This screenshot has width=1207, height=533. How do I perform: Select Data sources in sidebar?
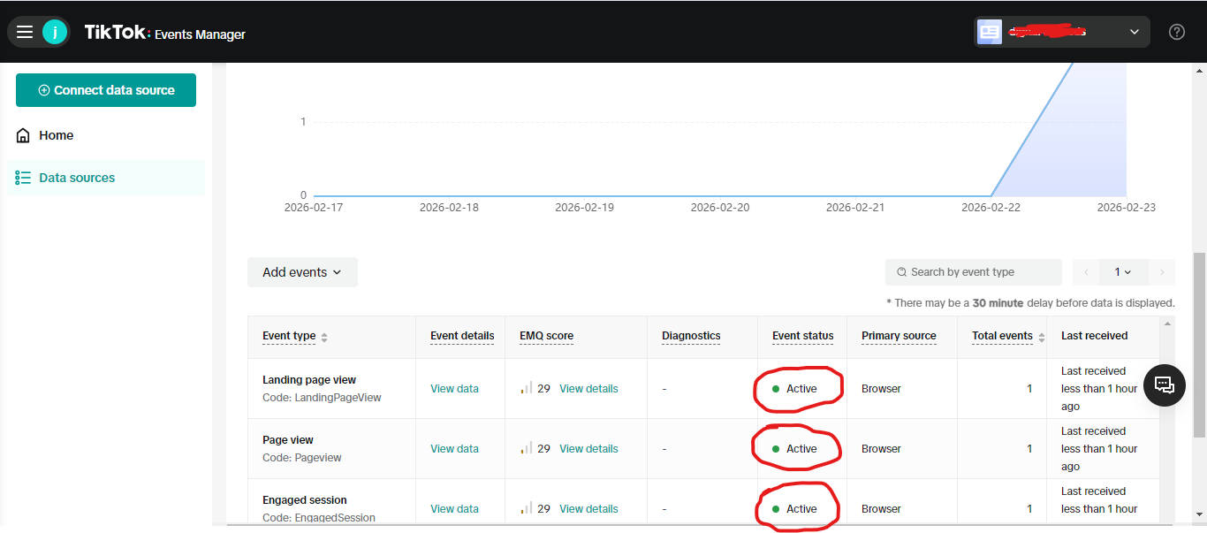pos(77,178)
